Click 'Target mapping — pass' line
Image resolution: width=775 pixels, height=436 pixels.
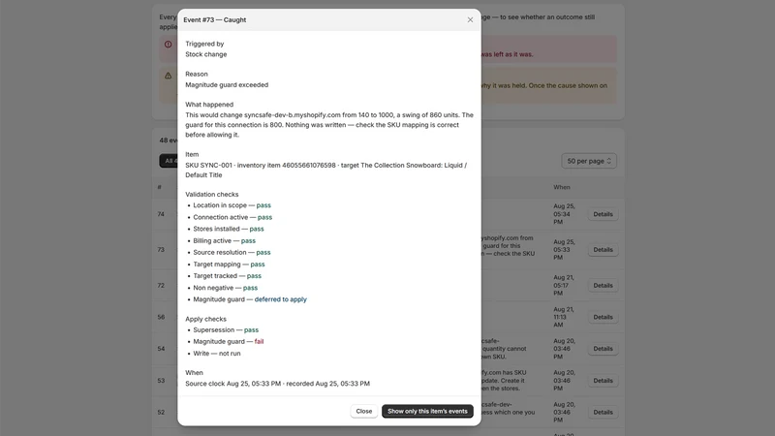click(x=229, y=265)
